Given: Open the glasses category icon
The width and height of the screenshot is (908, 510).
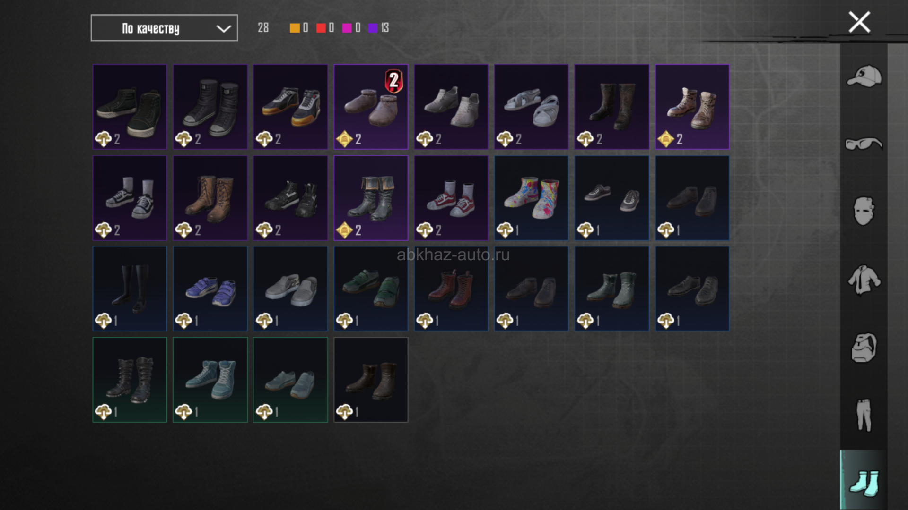Looking at the screenshot, I should point(864,143).
